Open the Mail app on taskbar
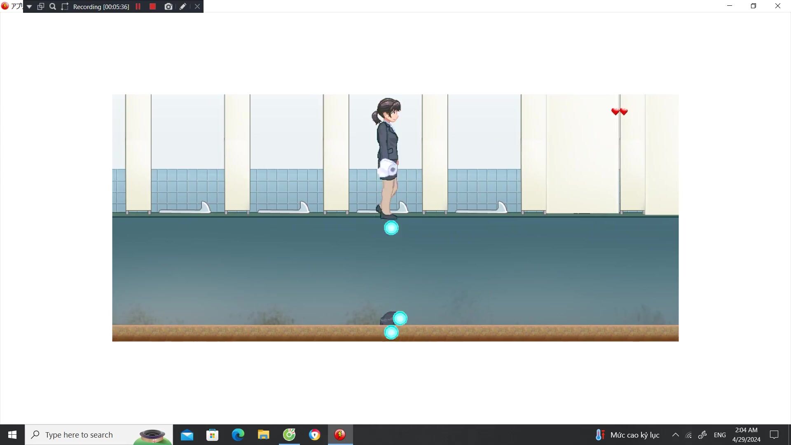Screen dimensions: 791x445 click(187, 435)
